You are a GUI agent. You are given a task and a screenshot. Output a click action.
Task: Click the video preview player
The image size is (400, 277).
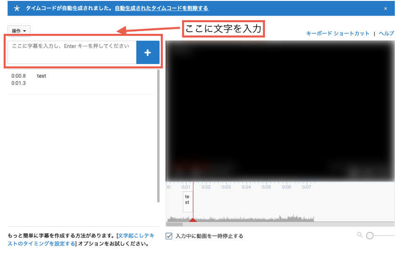click(x=280, y=111)
